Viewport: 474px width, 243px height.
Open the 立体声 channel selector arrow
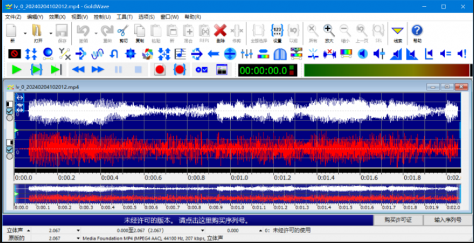tap(28, 230)
